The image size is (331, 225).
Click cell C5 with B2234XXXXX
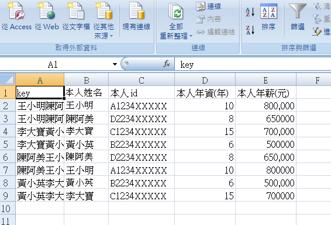pyautogui.click(x=142, y=144)
